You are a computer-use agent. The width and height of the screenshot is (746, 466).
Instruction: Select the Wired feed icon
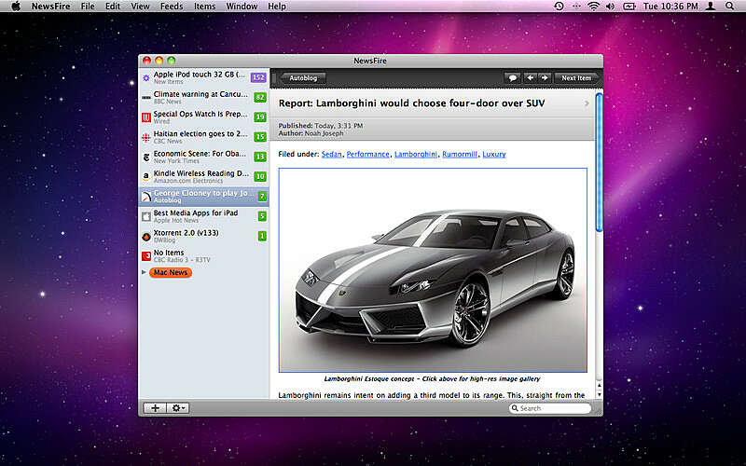point(146,117)
